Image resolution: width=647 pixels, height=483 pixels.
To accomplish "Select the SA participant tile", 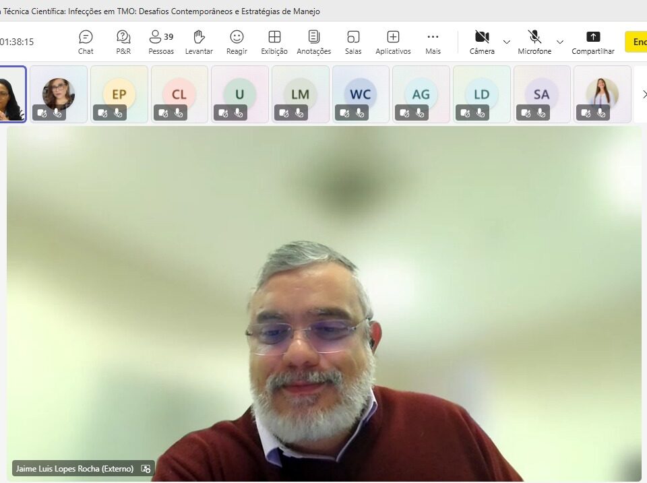I will point(542,94).
